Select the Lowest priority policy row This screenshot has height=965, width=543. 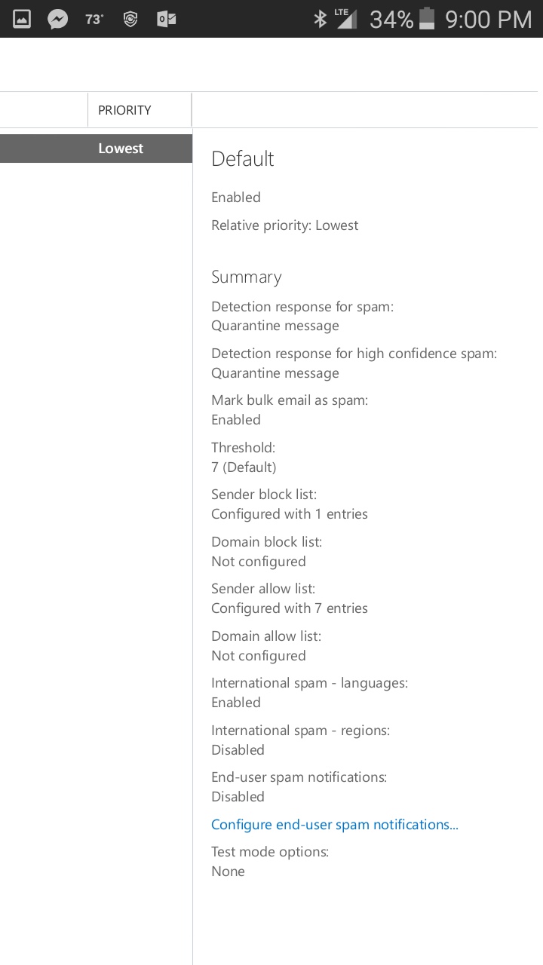(x=96, y=148)
